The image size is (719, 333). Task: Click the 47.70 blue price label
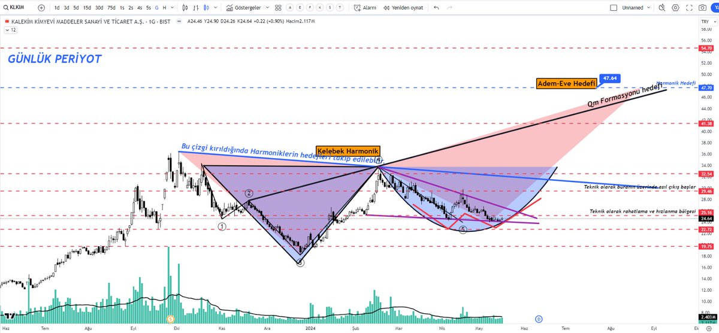tap(706, 87)
